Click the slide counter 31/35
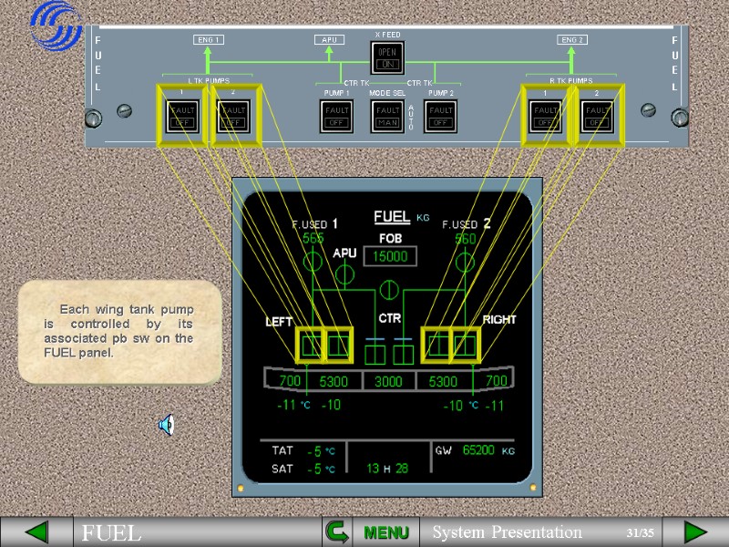This screenshot has width=729, height=547. click(640, 532)
